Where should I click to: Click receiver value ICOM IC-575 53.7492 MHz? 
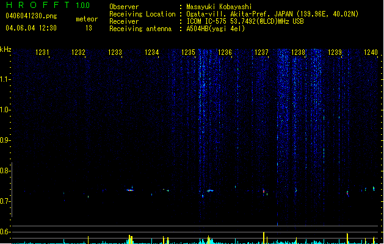[x=245, y=21]
